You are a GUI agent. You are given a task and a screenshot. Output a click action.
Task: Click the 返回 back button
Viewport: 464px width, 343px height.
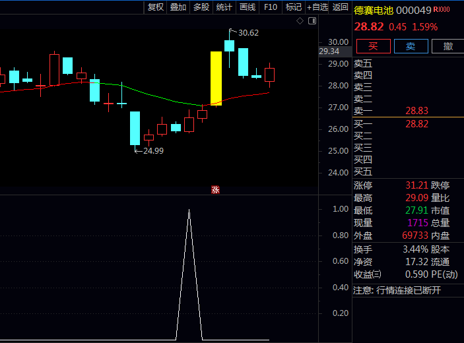pos(340,7)
